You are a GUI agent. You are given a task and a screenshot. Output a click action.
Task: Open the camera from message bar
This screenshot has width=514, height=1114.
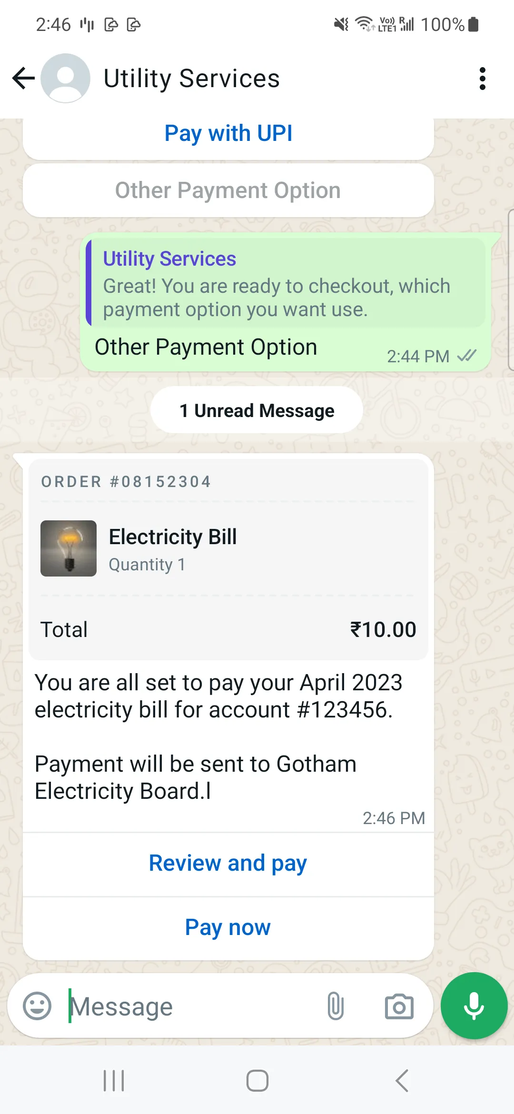(x=399, y=1006)
